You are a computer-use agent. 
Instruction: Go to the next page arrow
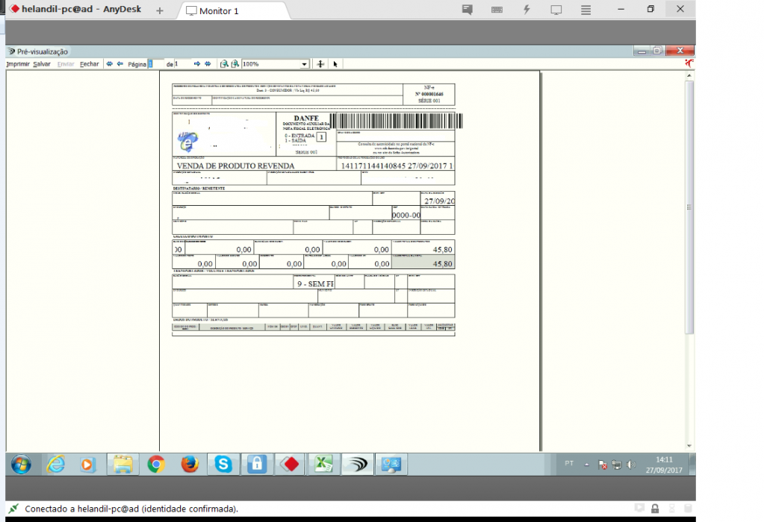pyautogui.click(x=197, y=63)
